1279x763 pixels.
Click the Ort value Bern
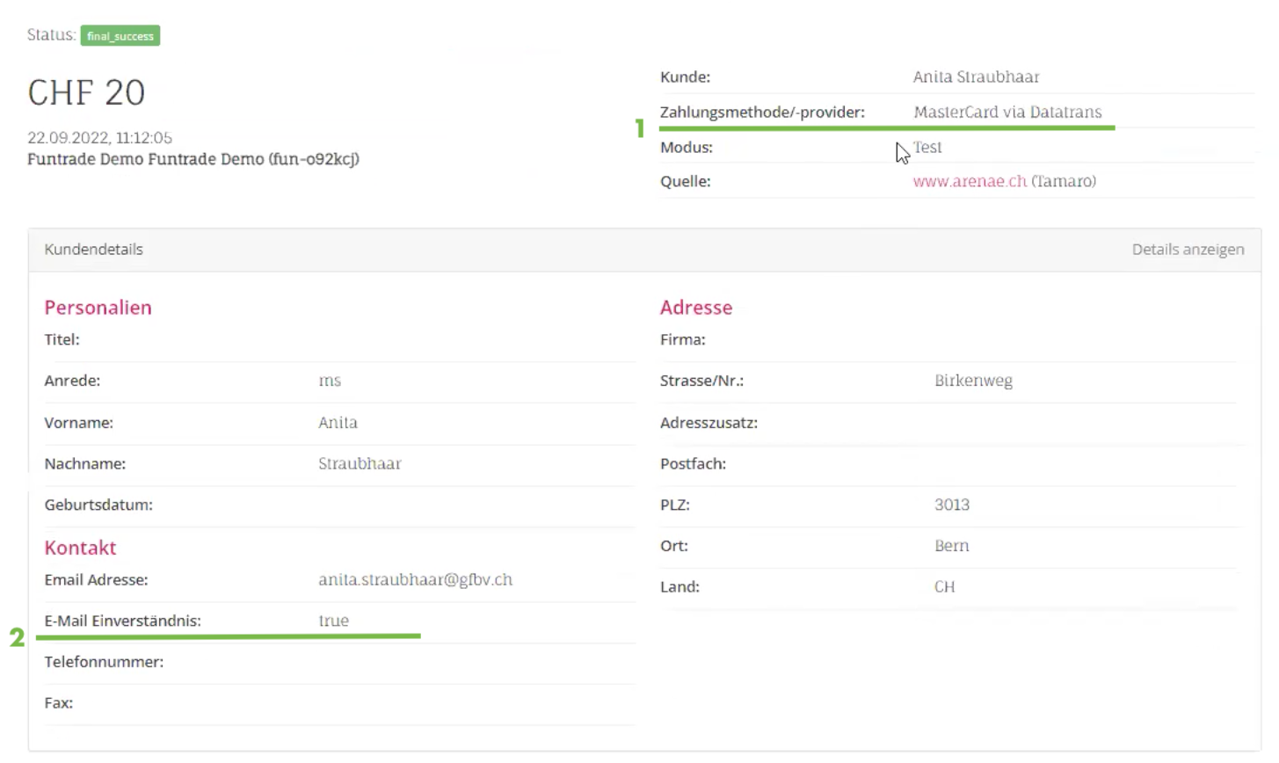coord(952,546)
